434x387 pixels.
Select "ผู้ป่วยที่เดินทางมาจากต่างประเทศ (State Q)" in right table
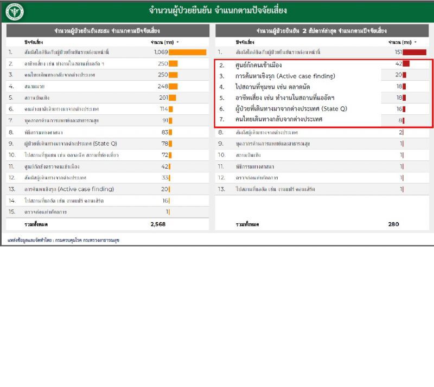(291, 108)
